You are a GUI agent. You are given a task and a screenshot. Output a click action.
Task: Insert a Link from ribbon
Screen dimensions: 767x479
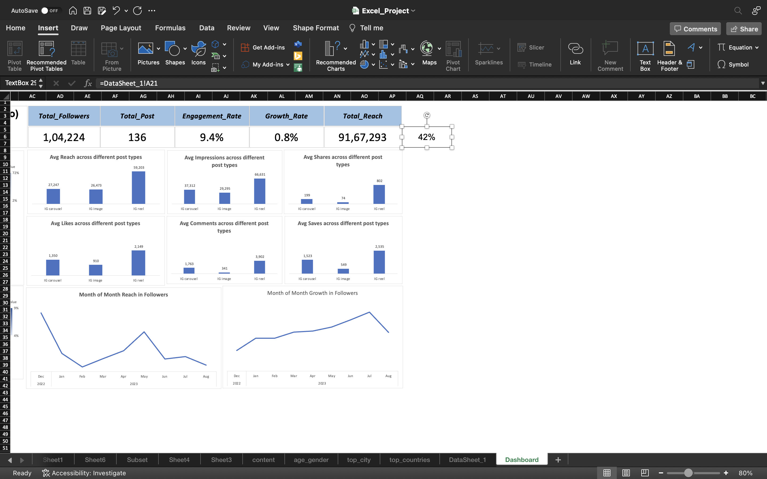[x=575, y=53]
